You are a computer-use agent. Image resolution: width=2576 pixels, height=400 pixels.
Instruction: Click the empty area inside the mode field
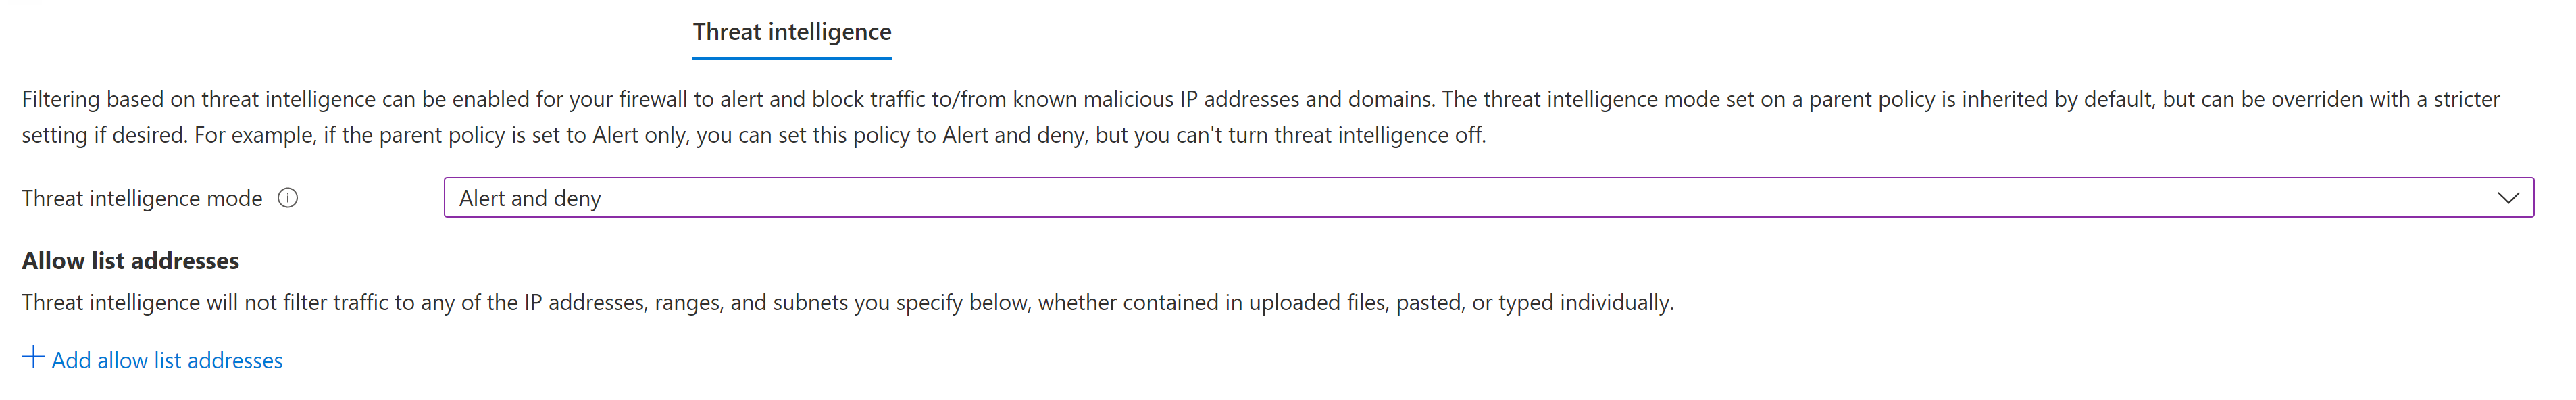1500,198
